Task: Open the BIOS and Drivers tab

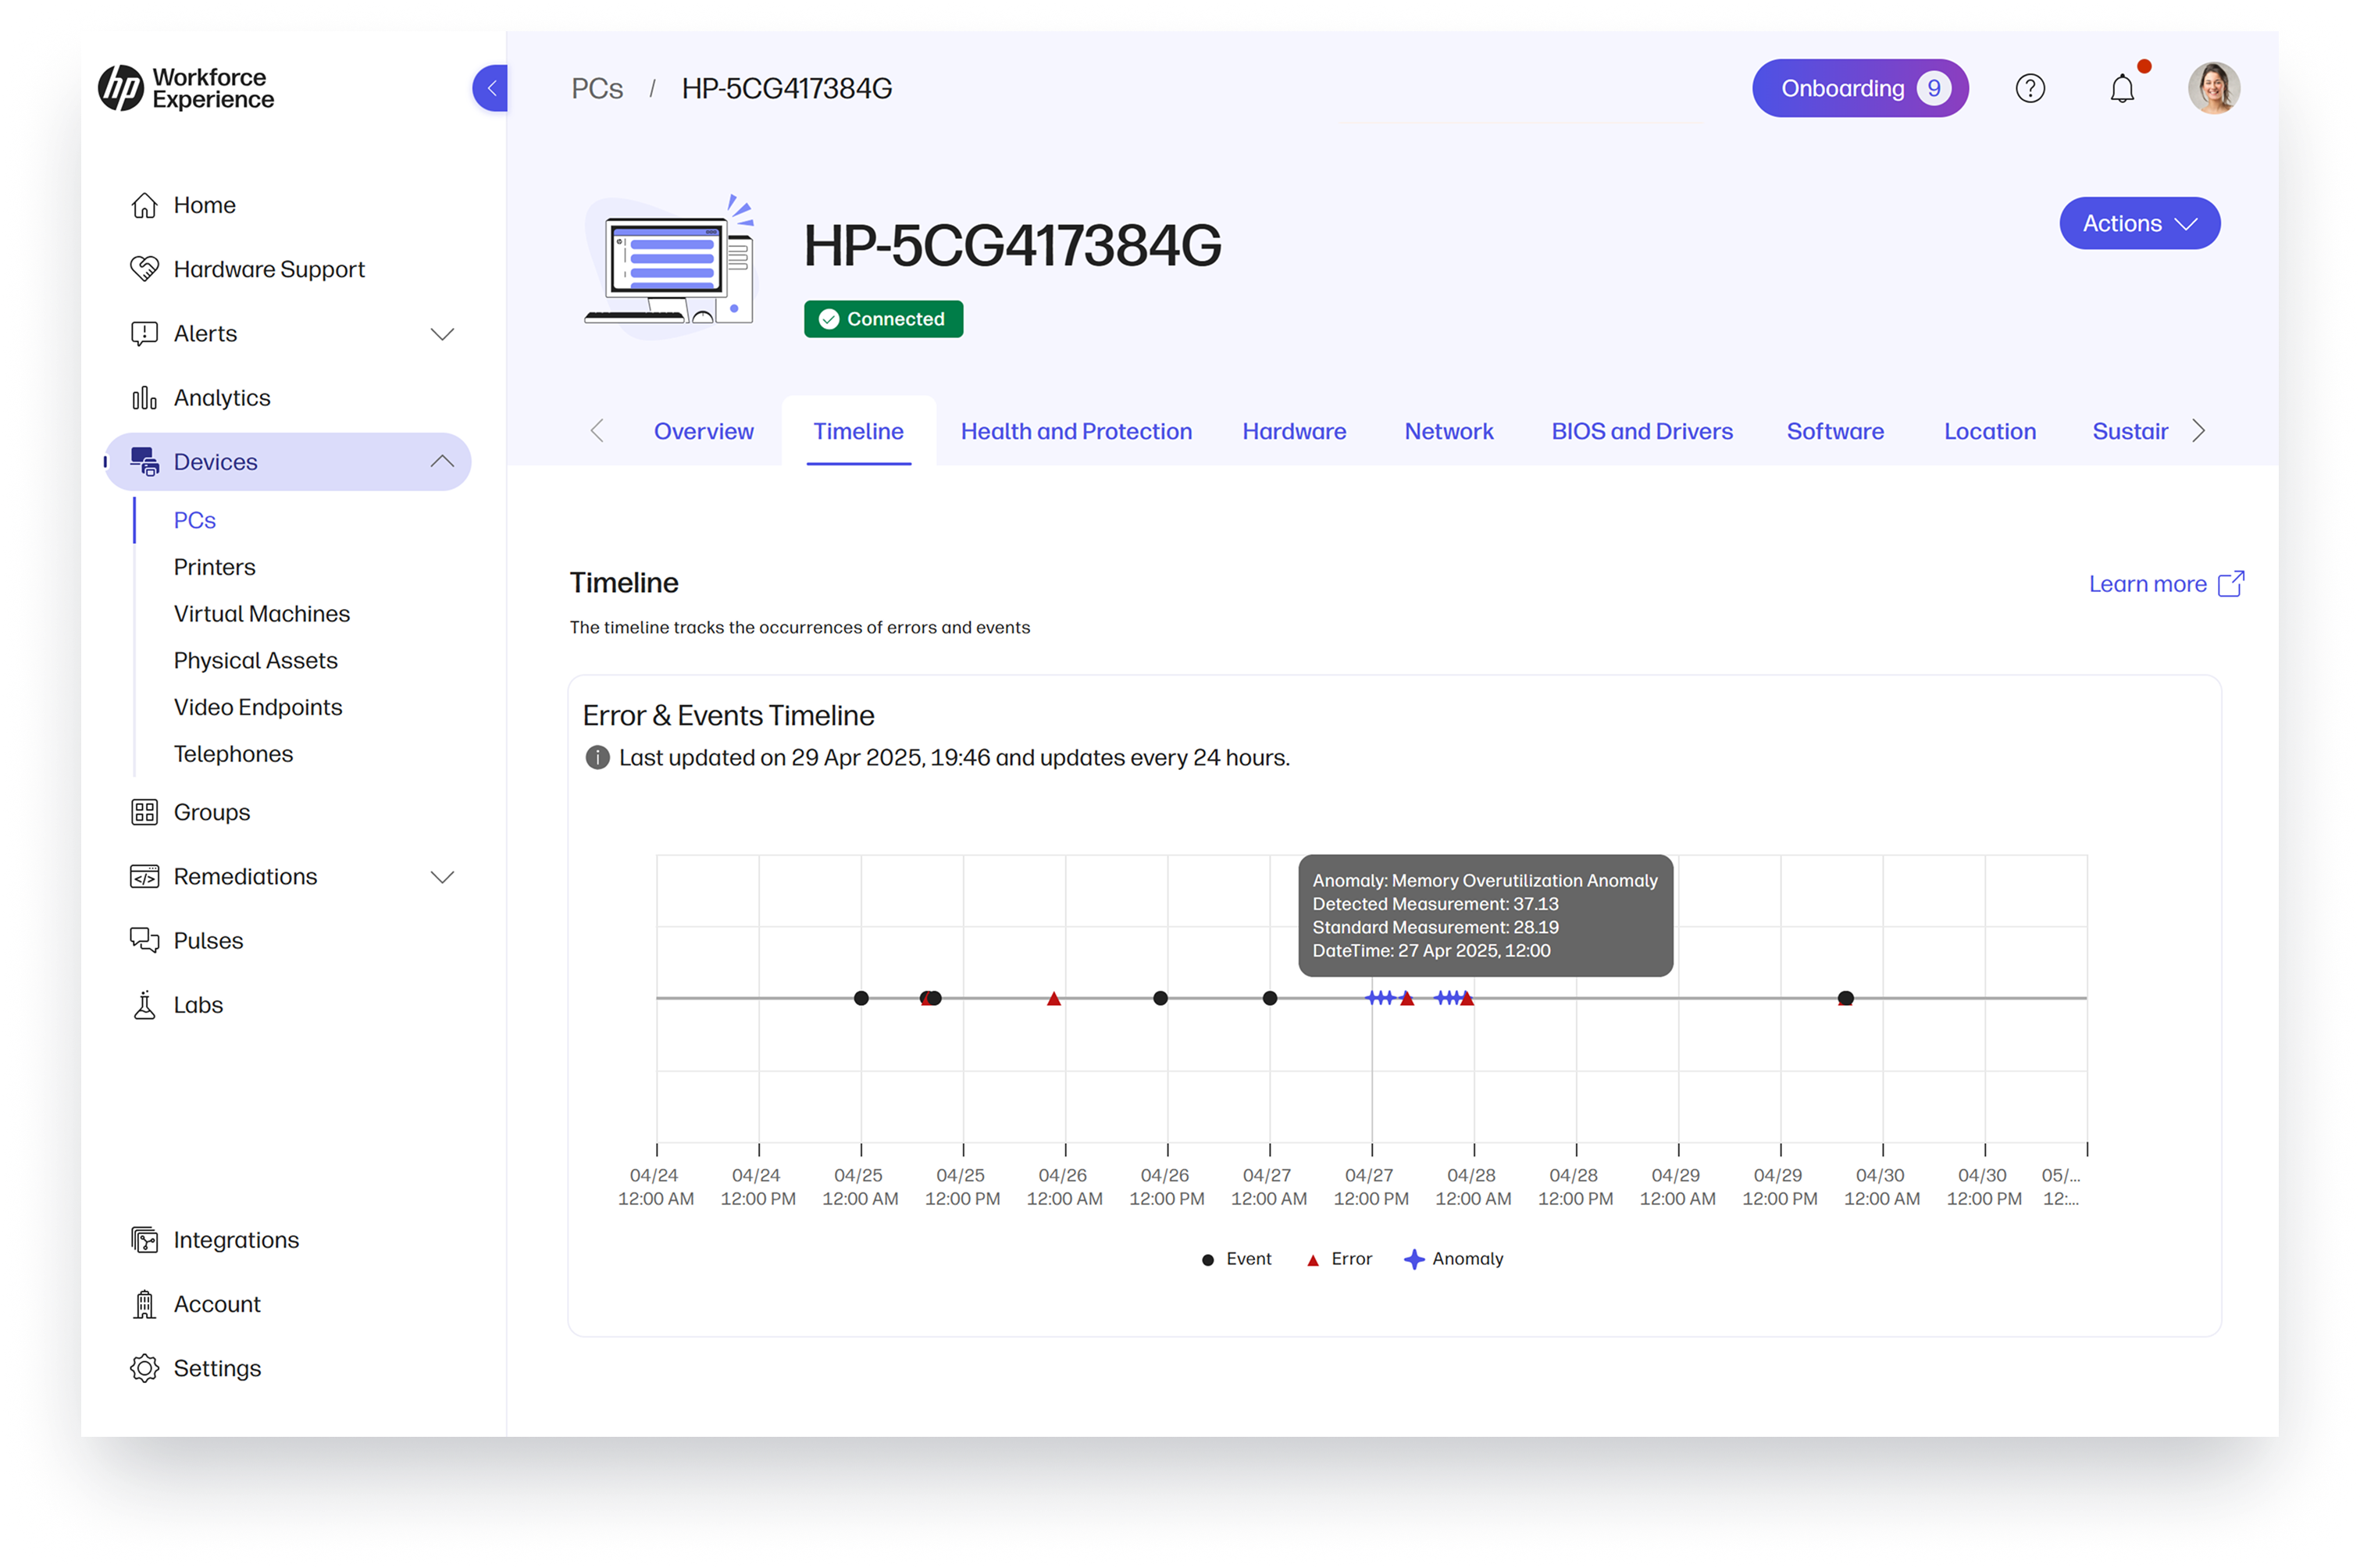Action: click(x=1641, y=431)
